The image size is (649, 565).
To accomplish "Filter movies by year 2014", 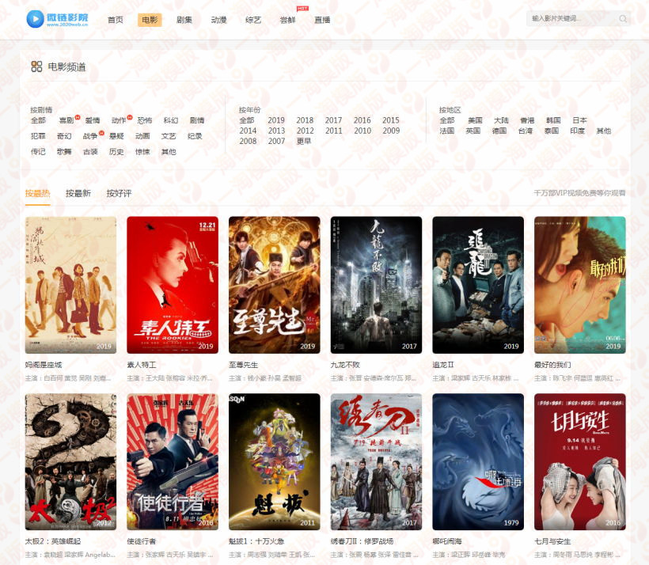I will coord(248,131).
